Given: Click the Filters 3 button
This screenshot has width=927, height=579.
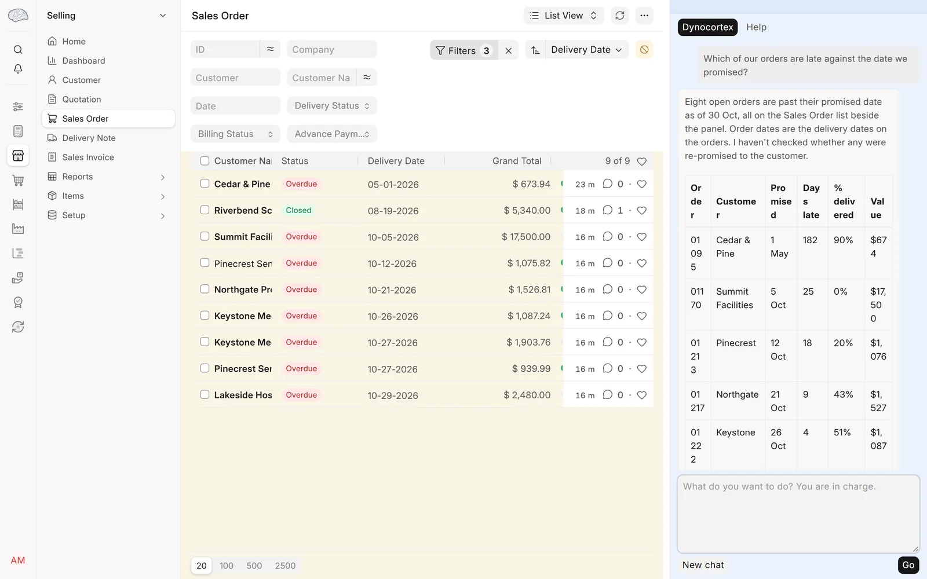Looking at the screenshot, I should tap(463, 50).
